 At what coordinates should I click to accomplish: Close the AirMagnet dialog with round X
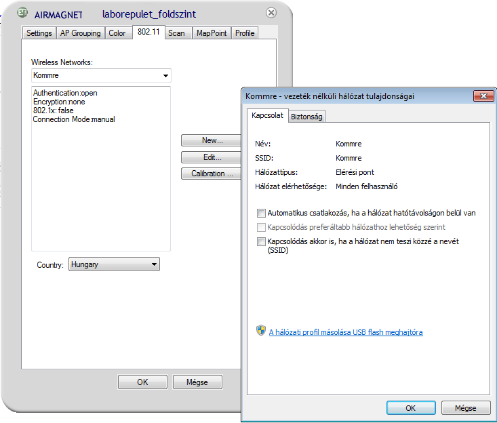(271, 13)
